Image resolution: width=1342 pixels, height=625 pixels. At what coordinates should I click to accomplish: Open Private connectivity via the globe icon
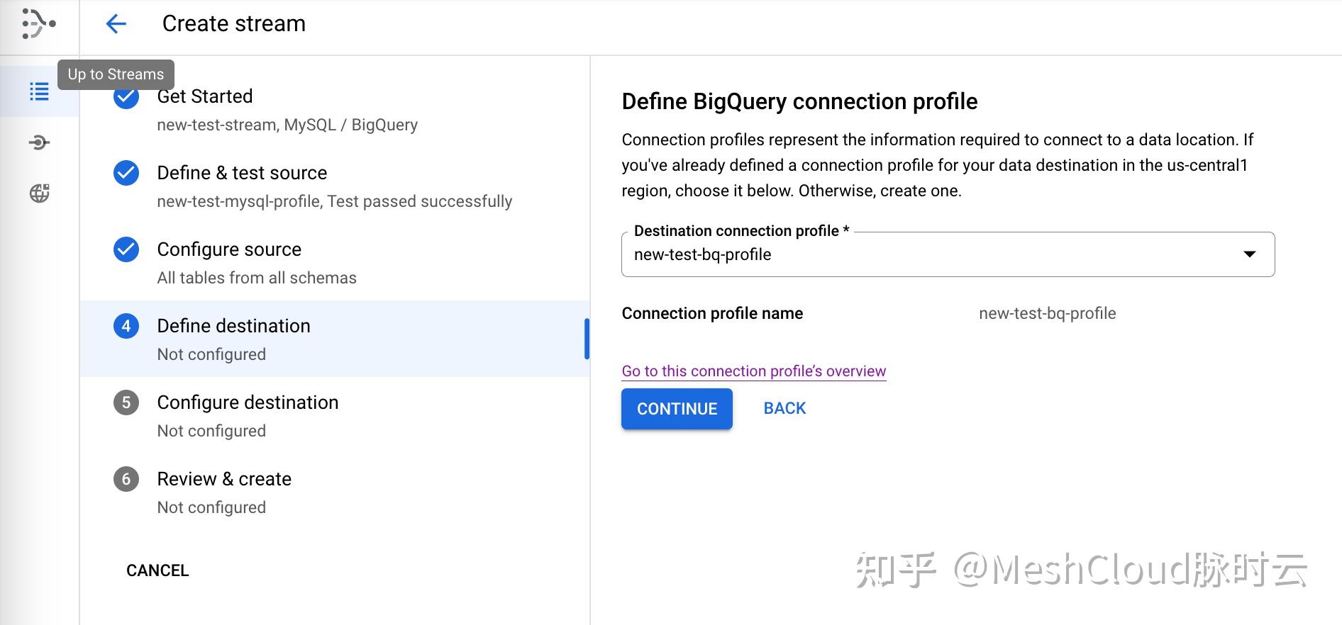point(39,193)
